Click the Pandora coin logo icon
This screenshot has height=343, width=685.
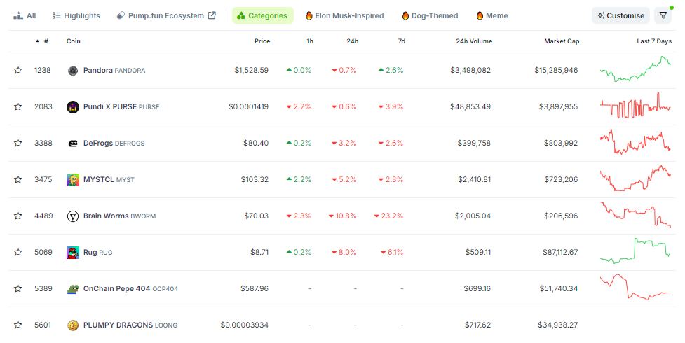(x=73, y=70)
